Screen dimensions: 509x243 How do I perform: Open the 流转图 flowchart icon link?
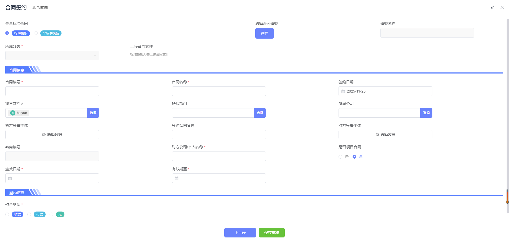[40, 8]
